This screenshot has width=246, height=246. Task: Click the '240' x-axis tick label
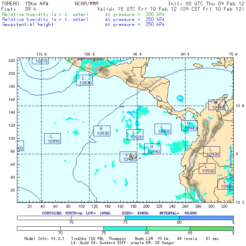(x=172, y=206)
